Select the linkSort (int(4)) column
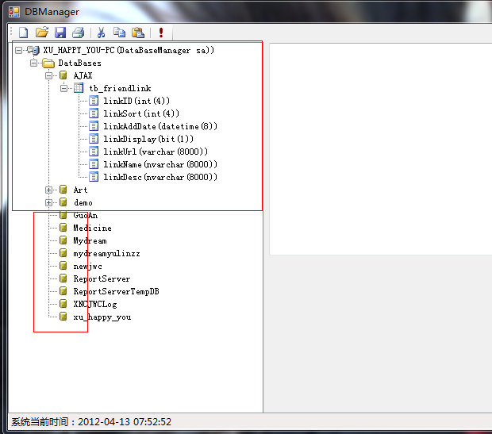492x434 pixels. pos(141,113)
